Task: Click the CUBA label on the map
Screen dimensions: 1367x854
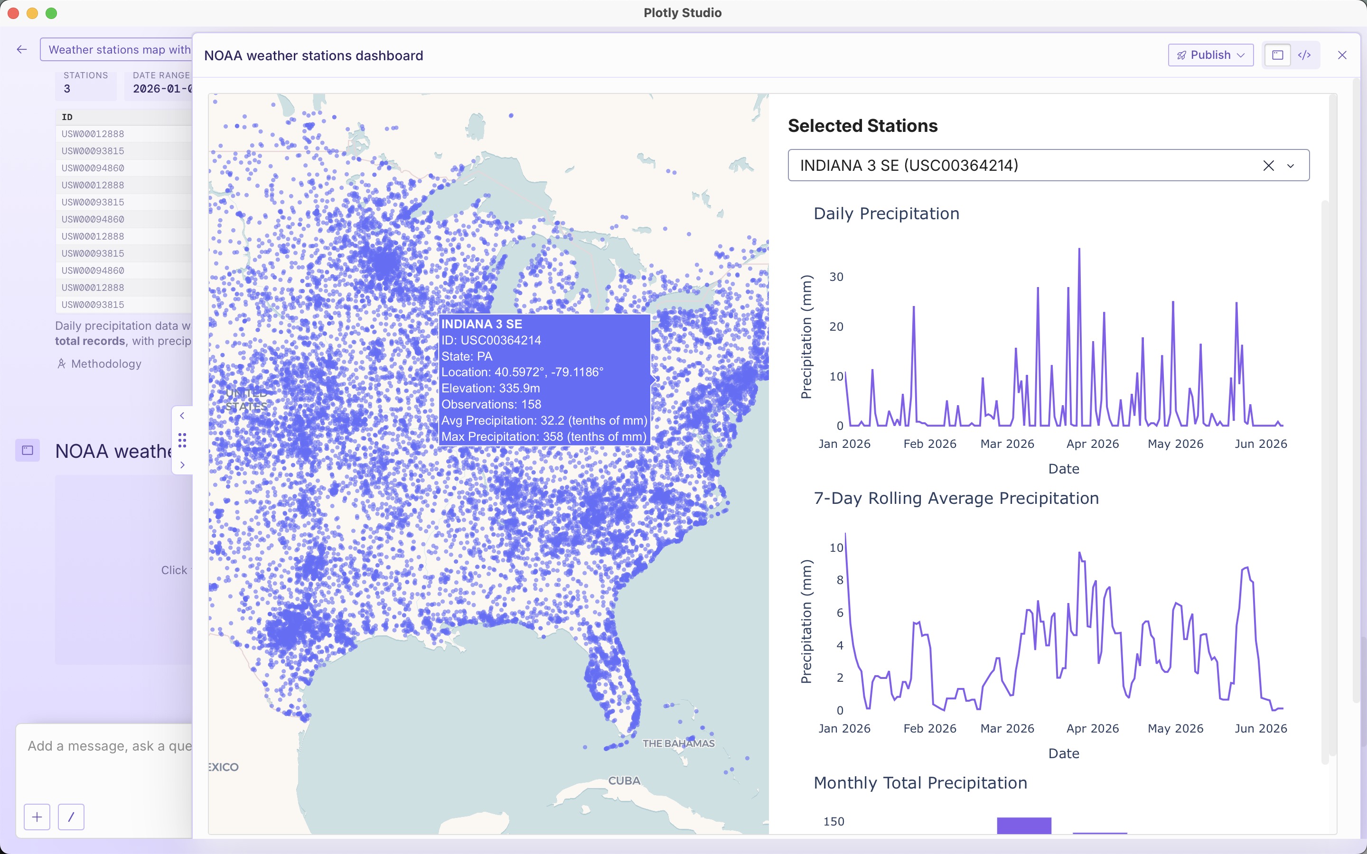Action: (x=624, y=780)
